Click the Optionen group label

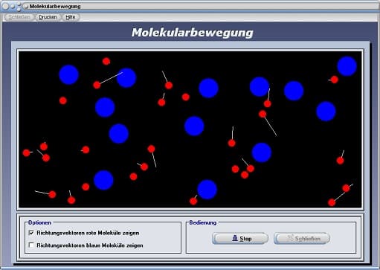[39, 222]
